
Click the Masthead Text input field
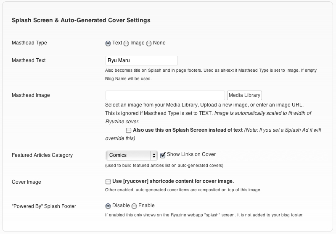[141, 60]
